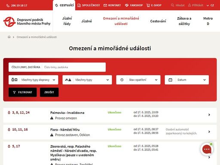Click the Zrušit button
Image resolution: width=220 pixels, height=165 pixels.
49,92
